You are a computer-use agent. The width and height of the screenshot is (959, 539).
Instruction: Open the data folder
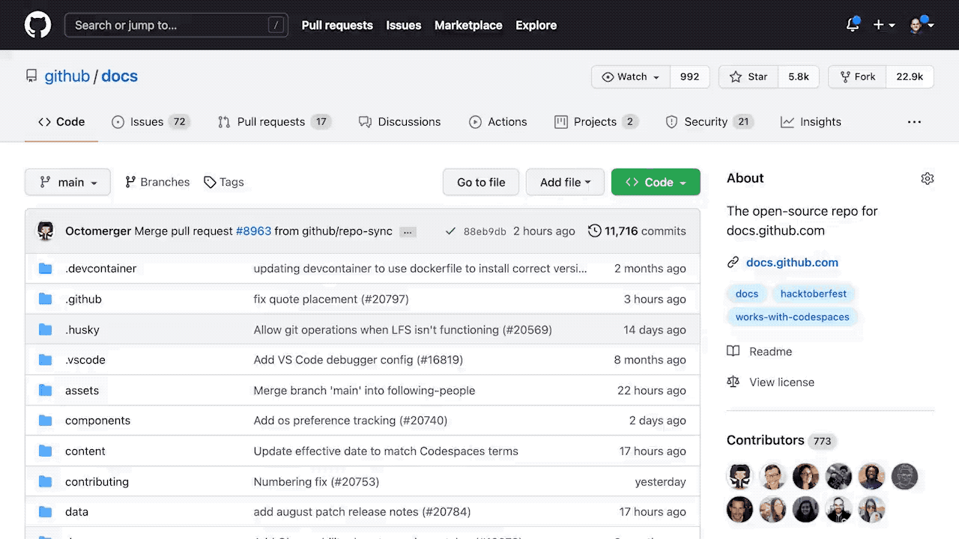[76, 512]
